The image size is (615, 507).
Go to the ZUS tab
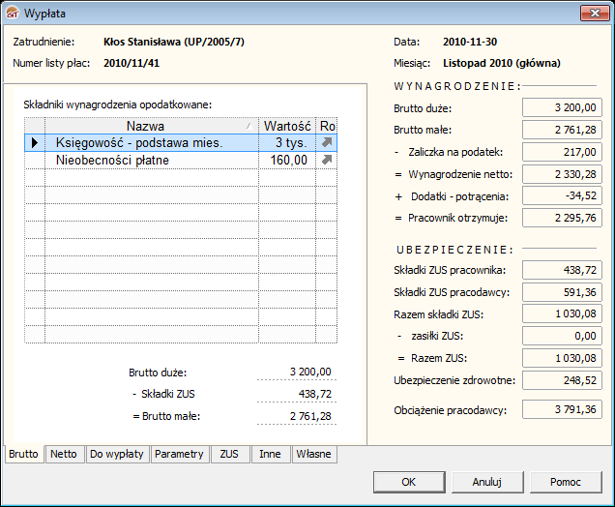[229, 454]
